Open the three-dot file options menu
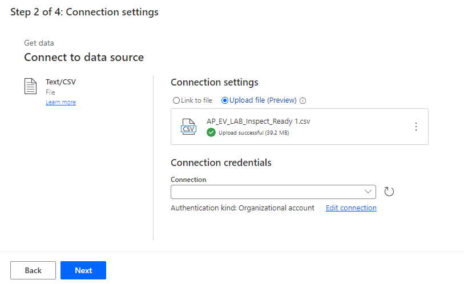The width and height of the screenshot is (464, 284). (415, 127)
